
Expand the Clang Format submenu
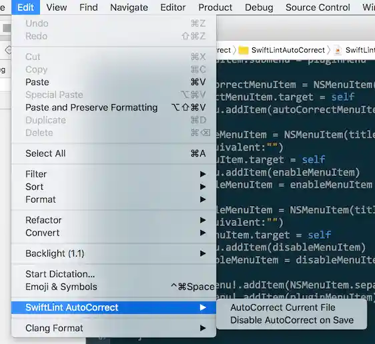coord(113,328)
